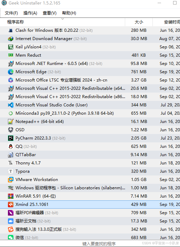Screen dimensions: 180x247
Task: Click sort arrow above 程序名称 column
Action: [62, 19]
